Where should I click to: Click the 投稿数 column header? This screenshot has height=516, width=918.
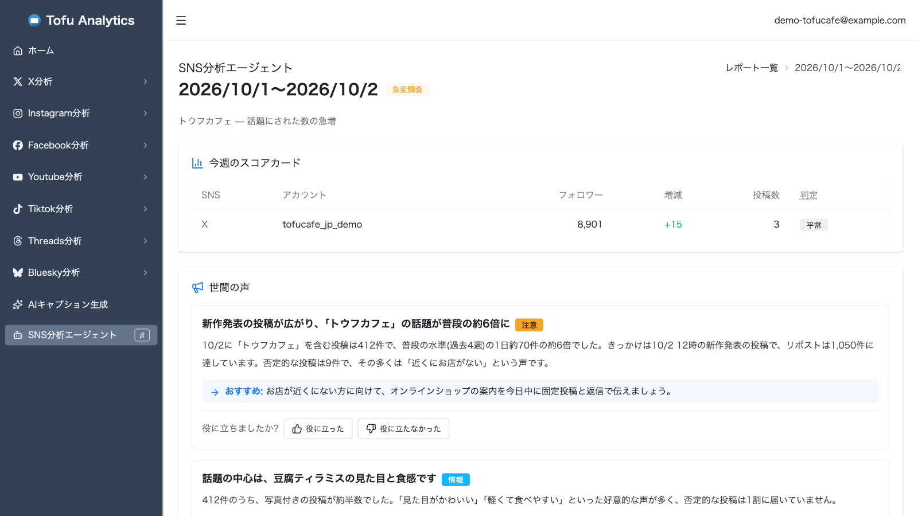point(766,195)
